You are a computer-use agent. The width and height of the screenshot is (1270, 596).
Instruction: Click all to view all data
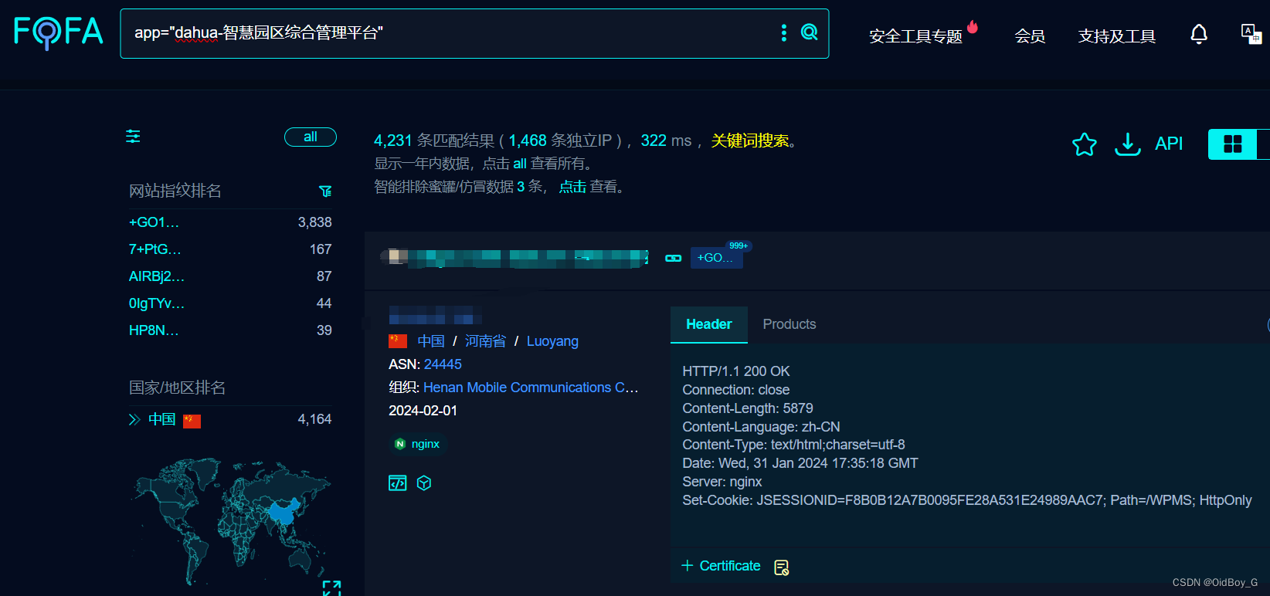520,164
